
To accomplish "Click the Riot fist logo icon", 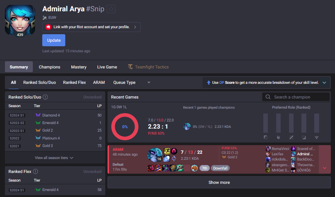I will point(48,27).
